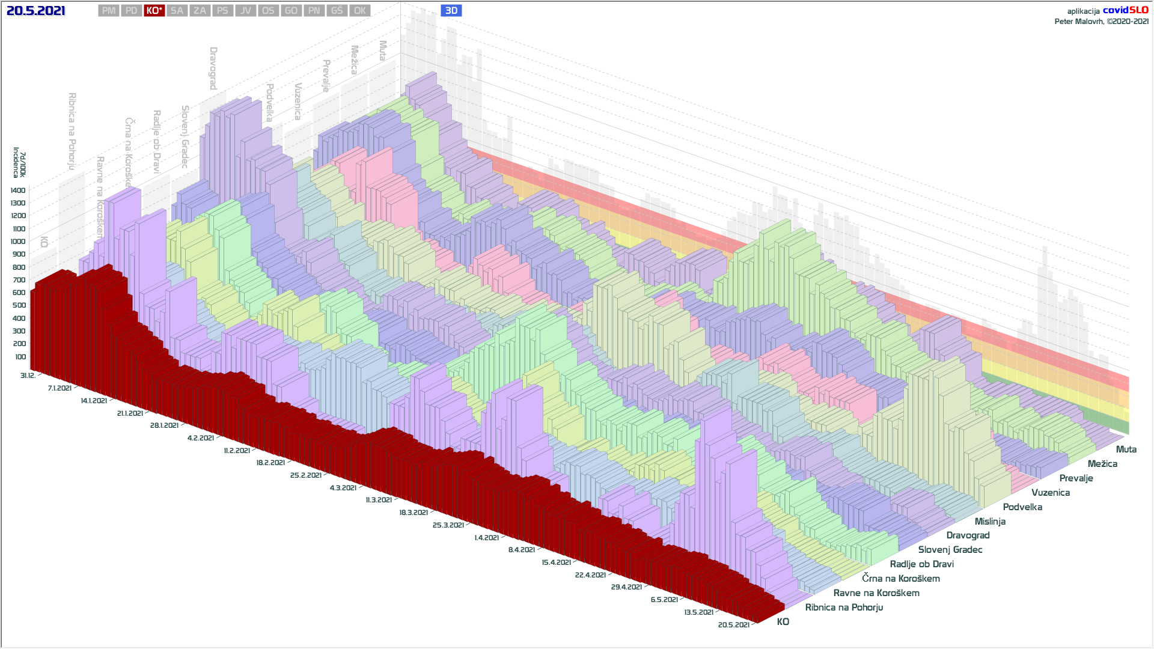This screenshot has height=649, width=1154.
Task: Click the active KO* region button
Action: coord(154,11)
